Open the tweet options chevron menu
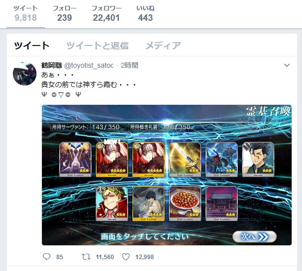This screenshot has height=271, width=302. coord(287,65)
